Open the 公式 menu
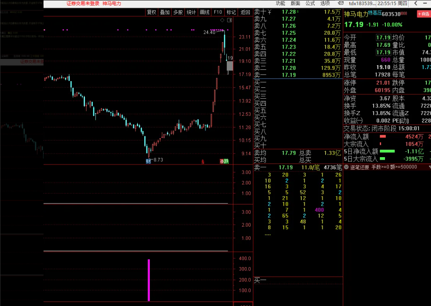The width and height of the screenshot is (431, 306). (310, 3)
